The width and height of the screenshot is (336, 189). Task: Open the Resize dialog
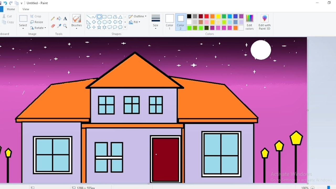(36, 22)
